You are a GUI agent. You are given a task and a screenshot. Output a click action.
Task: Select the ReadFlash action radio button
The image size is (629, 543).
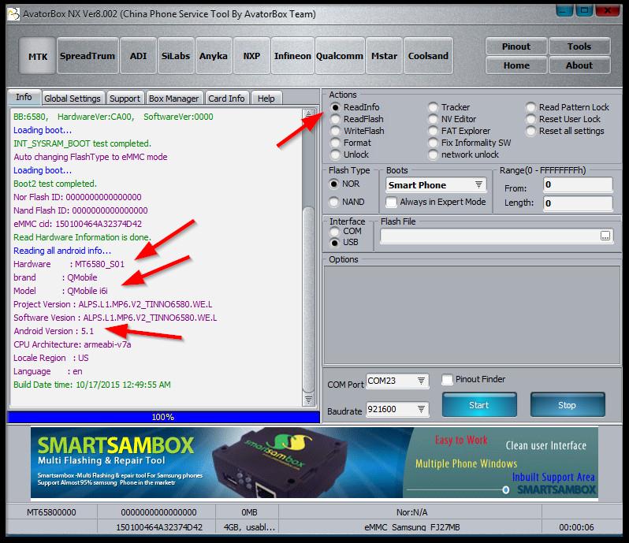[x=336, y=119]
